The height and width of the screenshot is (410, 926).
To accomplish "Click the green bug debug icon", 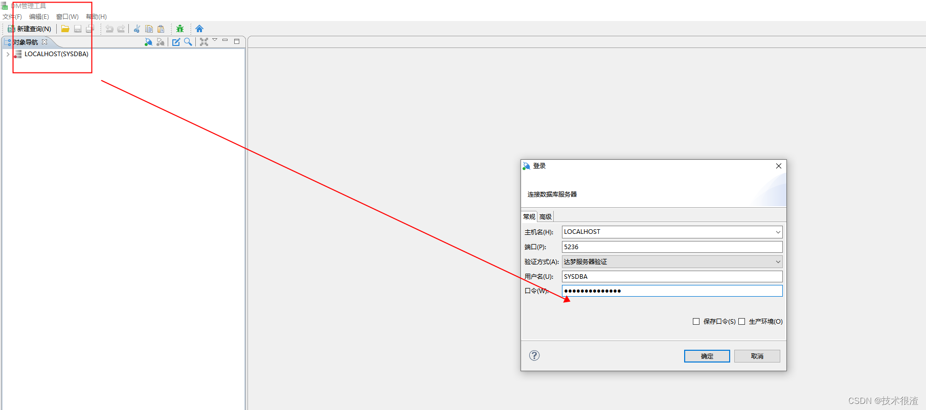I will pyautogui.click(x=180, y=29).
